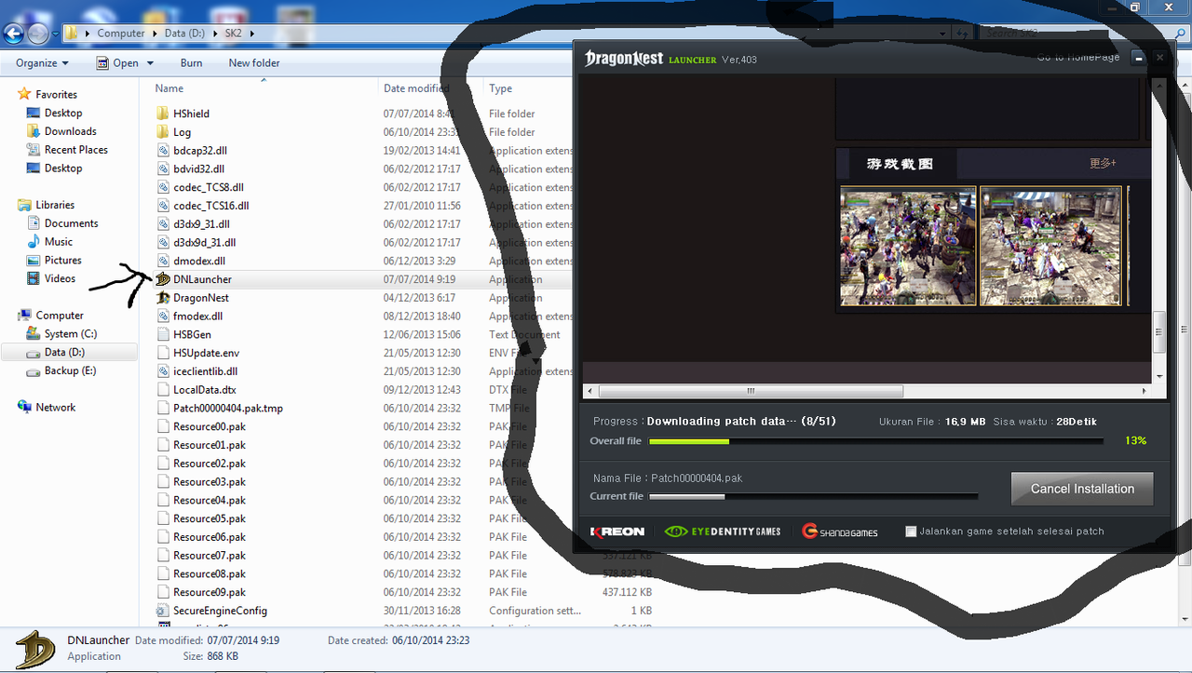The image size is (1192, 673).
Task: Follow the Go to HomePage link
Action: 1078,58
